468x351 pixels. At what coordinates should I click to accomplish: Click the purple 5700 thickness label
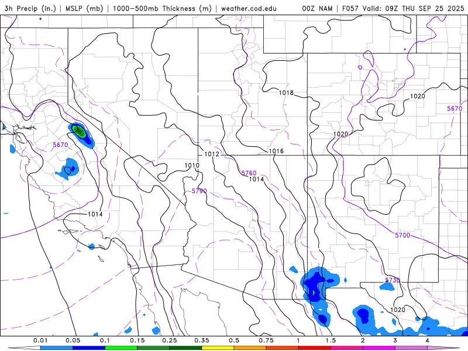pos(402,235)
